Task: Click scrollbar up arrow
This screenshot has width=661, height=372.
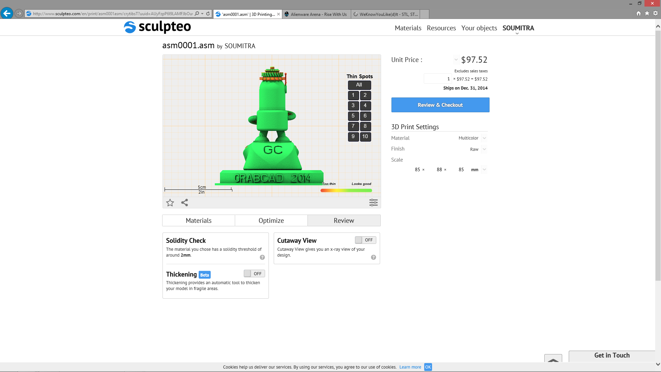Action: pos(658,26)
